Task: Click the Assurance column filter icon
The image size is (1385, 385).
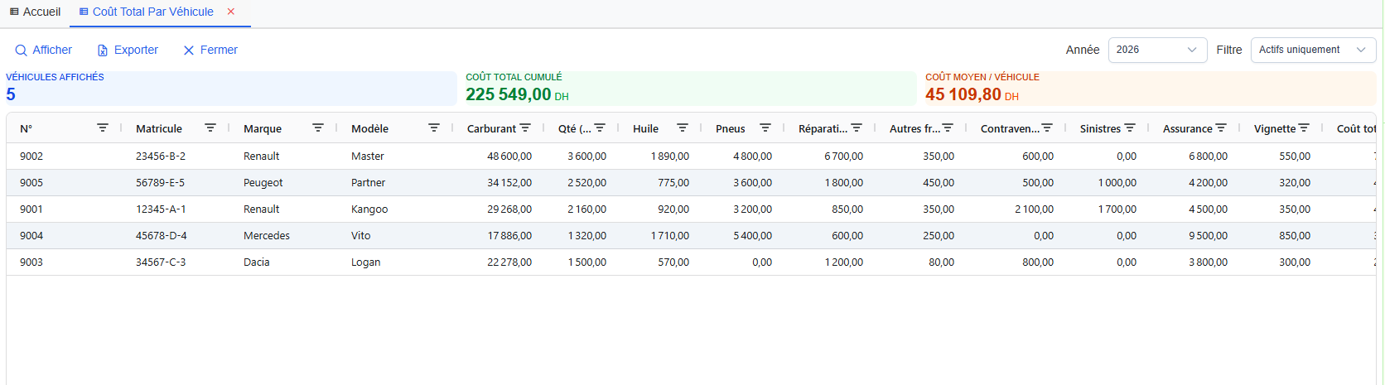Action: [1221, 128]
